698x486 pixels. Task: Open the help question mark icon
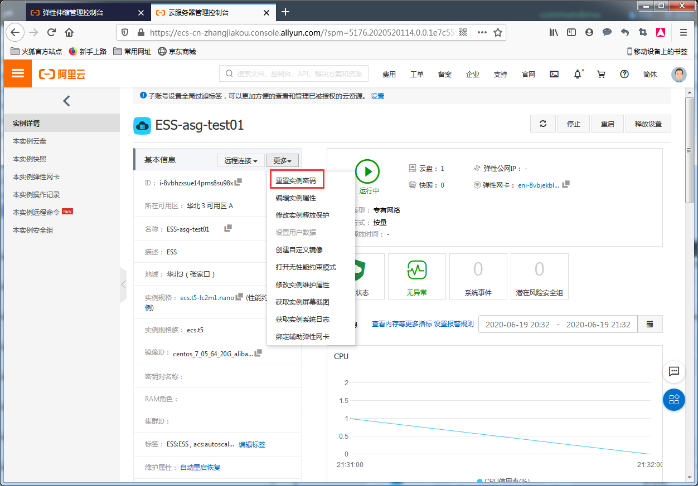(624, 74)
